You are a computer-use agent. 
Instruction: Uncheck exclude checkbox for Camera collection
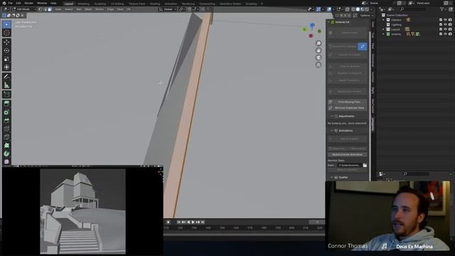coord(441,20)
